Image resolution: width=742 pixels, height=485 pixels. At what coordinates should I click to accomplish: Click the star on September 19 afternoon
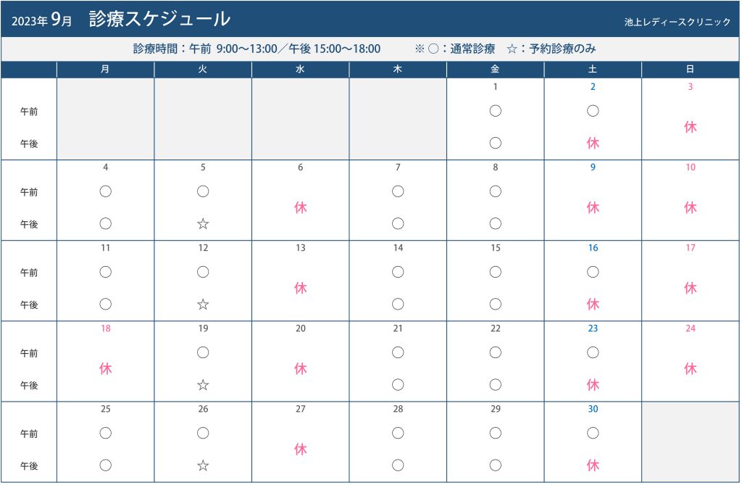(203, 384)
